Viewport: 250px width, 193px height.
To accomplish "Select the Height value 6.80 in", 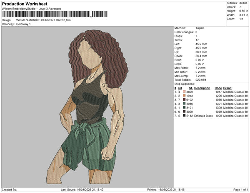I will (243, 11).
